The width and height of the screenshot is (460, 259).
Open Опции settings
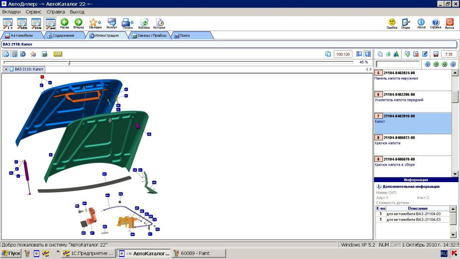(x=406, y=23)
